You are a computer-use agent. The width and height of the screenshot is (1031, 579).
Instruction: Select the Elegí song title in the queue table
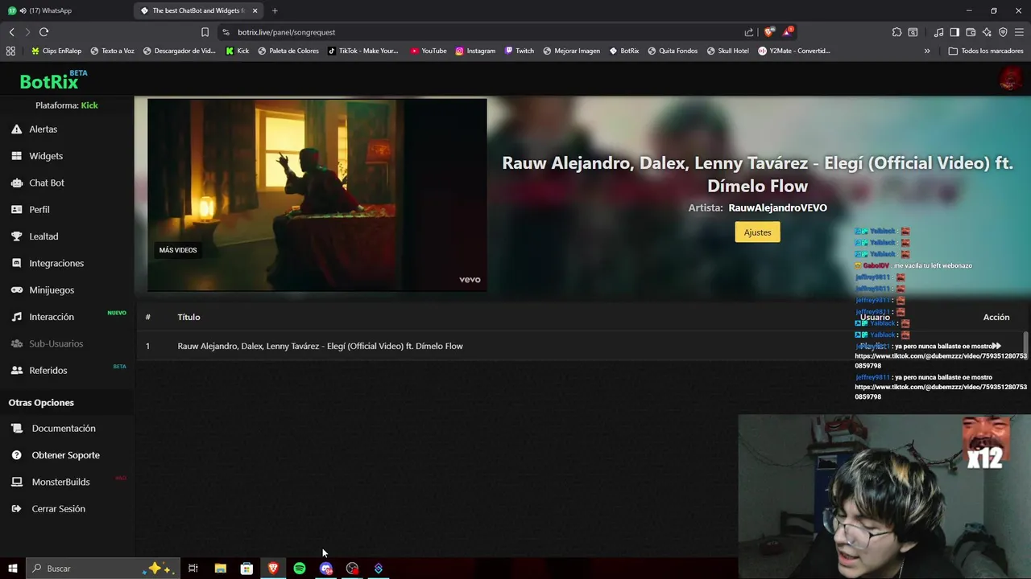click(320, 346)
